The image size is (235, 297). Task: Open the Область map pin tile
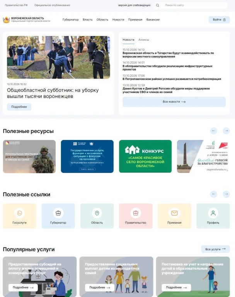[97, 216]
